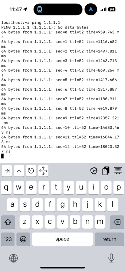Tap the four-way arrow keys icon
Screen dimensions: 125x271
tap(43, 171)
